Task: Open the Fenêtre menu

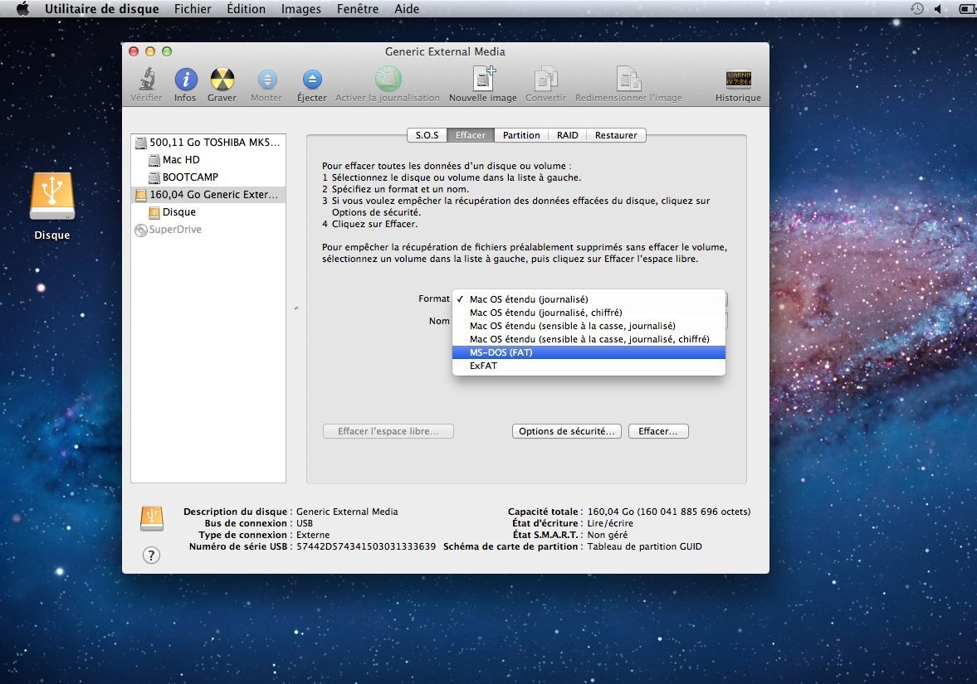Action: tap(358, 9)
